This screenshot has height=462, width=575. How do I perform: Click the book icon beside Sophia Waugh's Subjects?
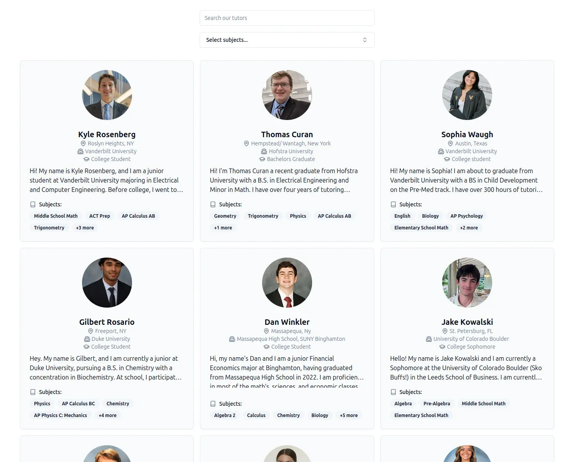pos(393,204)
